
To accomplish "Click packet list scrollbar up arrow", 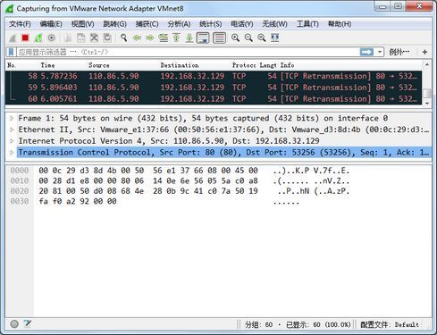I will click(426, 64).
